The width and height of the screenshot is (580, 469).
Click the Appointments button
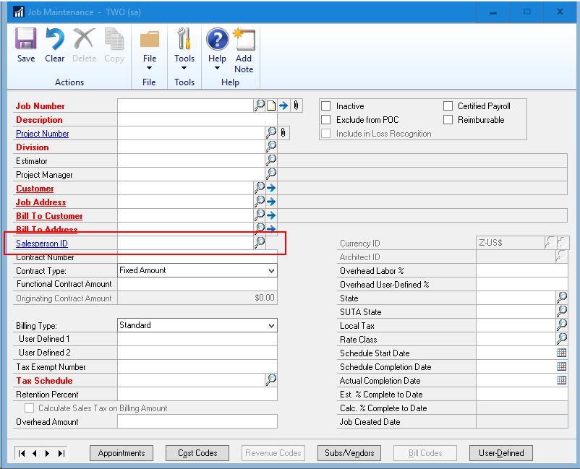(121, 453)
